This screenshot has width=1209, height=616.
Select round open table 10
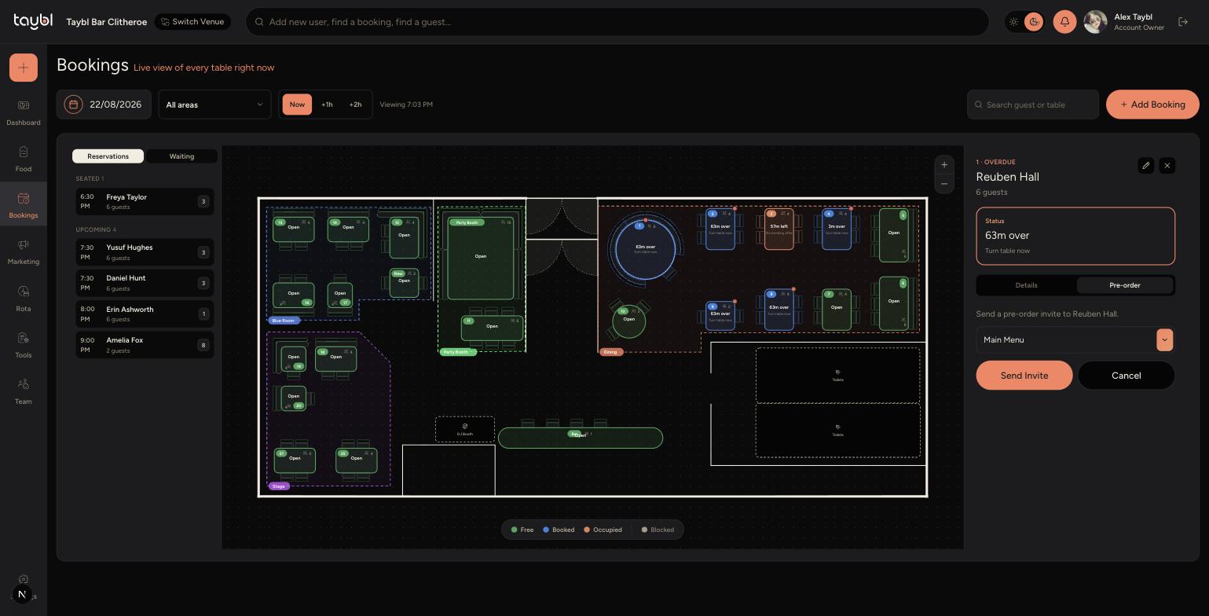tap(628, 321)
